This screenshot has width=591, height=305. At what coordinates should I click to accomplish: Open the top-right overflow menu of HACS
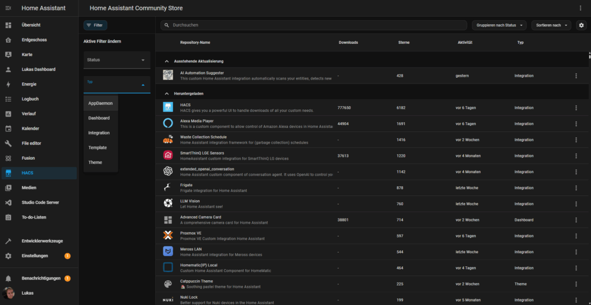click(581, 8)
